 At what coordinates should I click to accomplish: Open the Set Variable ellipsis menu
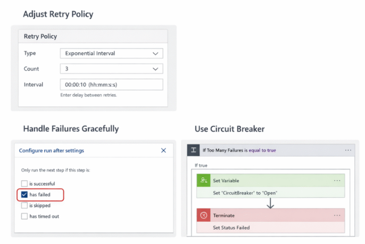click(x=337, y=181)
